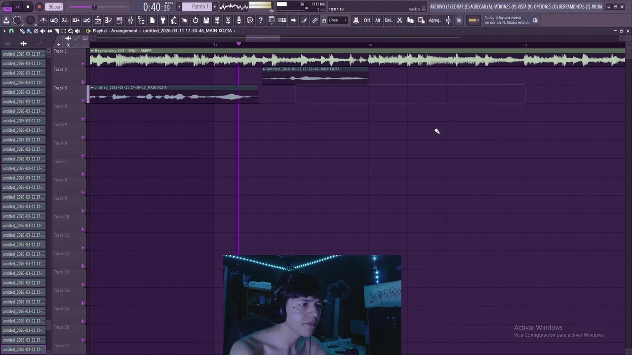Click the Stop button in transport
Viewport: 632px width, 355px height.
28,7
